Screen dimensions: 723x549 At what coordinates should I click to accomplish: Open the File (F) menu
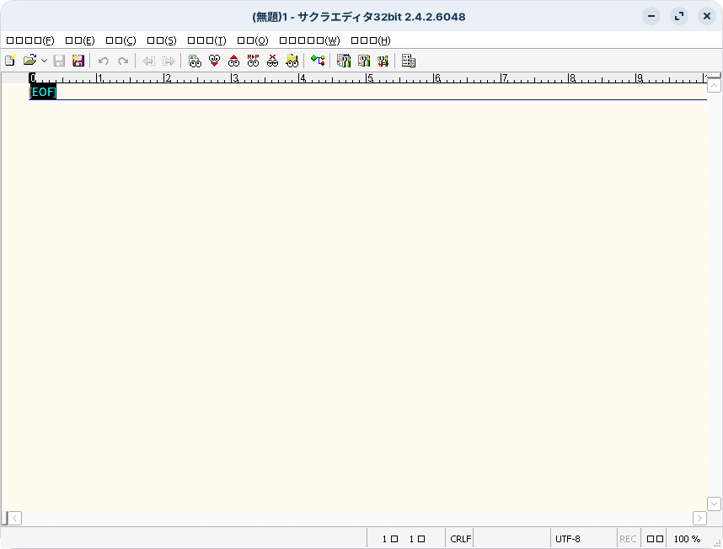30,40
